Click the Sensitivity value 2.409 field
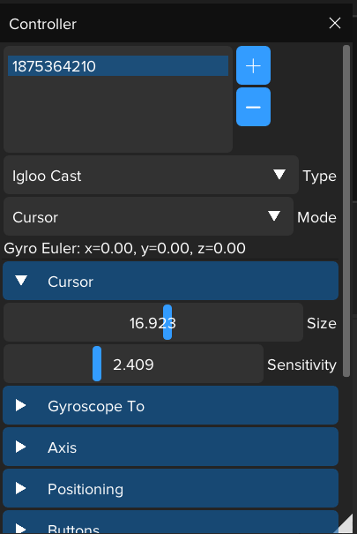The image size is (357, 534). pos(133,364)
